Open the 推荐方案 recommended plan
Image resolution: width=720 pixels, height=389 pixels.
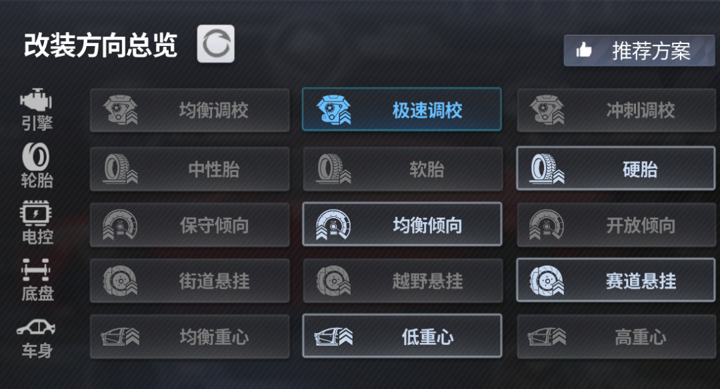tap(639, 51)
